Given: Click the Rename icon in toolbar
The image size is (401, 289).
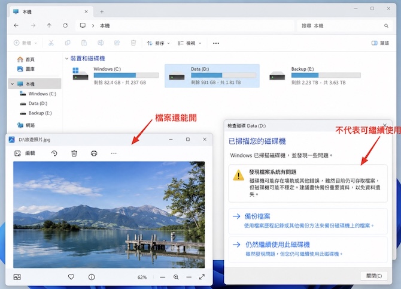Looking at the screenshot, I should (x=101, y=43).
